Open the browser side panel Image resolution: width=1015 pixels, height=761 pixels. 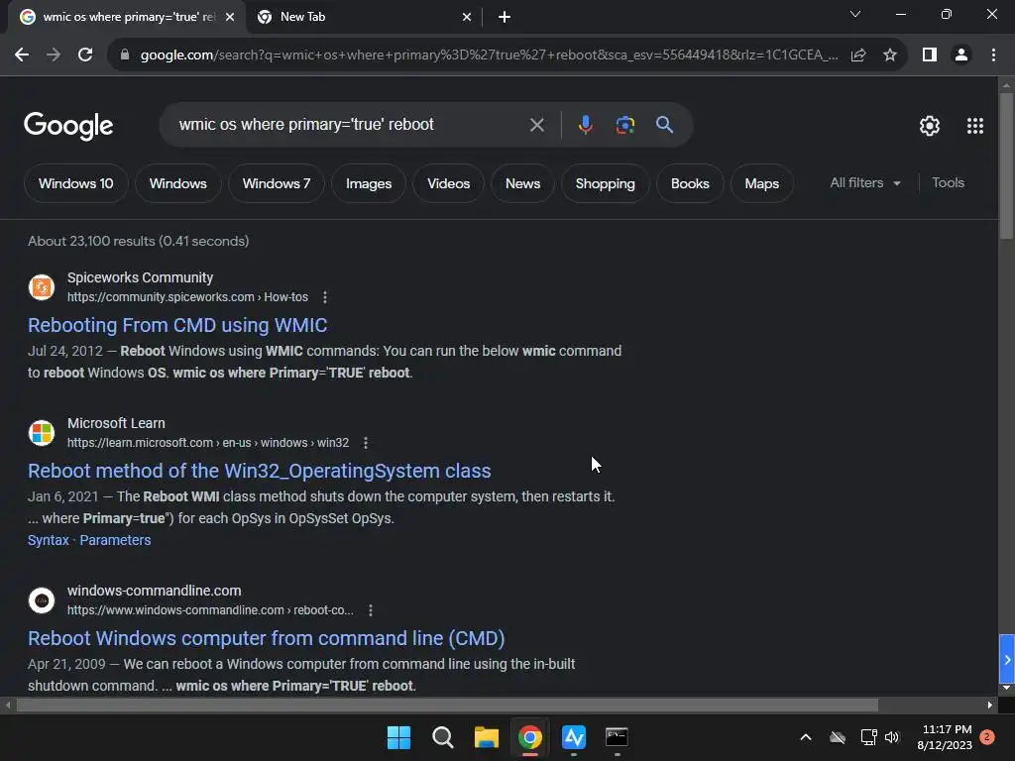(930, 55)
